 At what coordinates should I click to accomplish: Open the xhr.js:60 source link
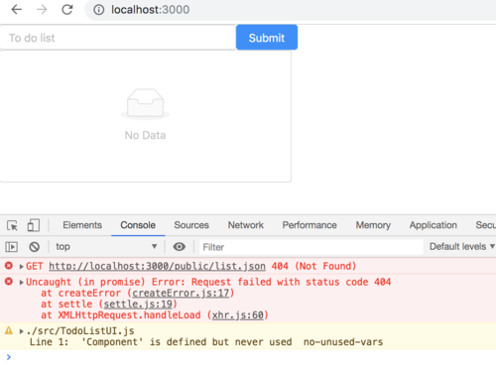(x=238, y=315)
